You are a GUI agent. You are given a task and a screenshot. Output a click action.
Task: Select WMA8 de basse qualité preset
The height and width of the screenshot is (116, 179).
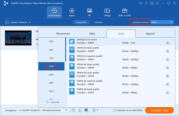pyautogui.click(x=121, y=91)
